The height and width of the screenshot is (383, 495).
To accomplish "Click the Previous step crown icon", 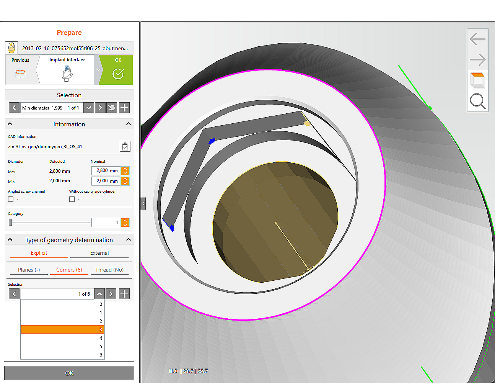I will point(20,73).
